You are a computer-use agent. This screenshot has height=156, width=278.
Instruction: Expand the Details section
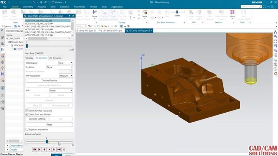7,149
